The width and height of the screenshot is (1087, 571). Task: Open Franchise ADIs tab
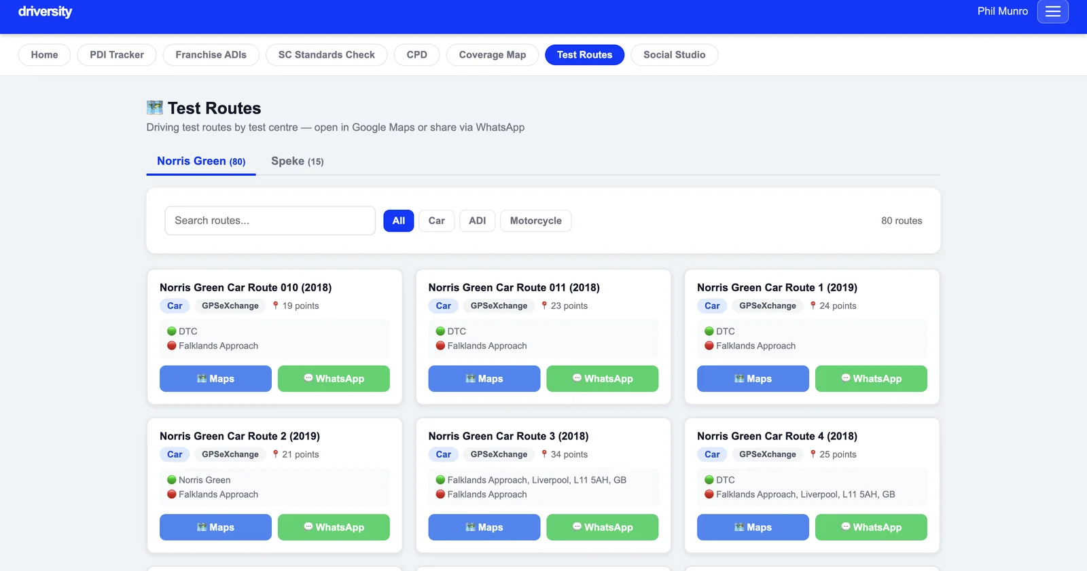click(211, 55)
